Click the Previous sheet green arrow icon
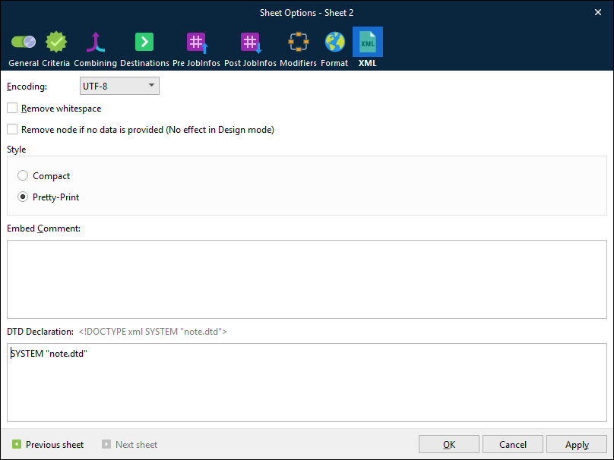The height and width of the screenshot is (460, 614). click(x=17, y=444)
